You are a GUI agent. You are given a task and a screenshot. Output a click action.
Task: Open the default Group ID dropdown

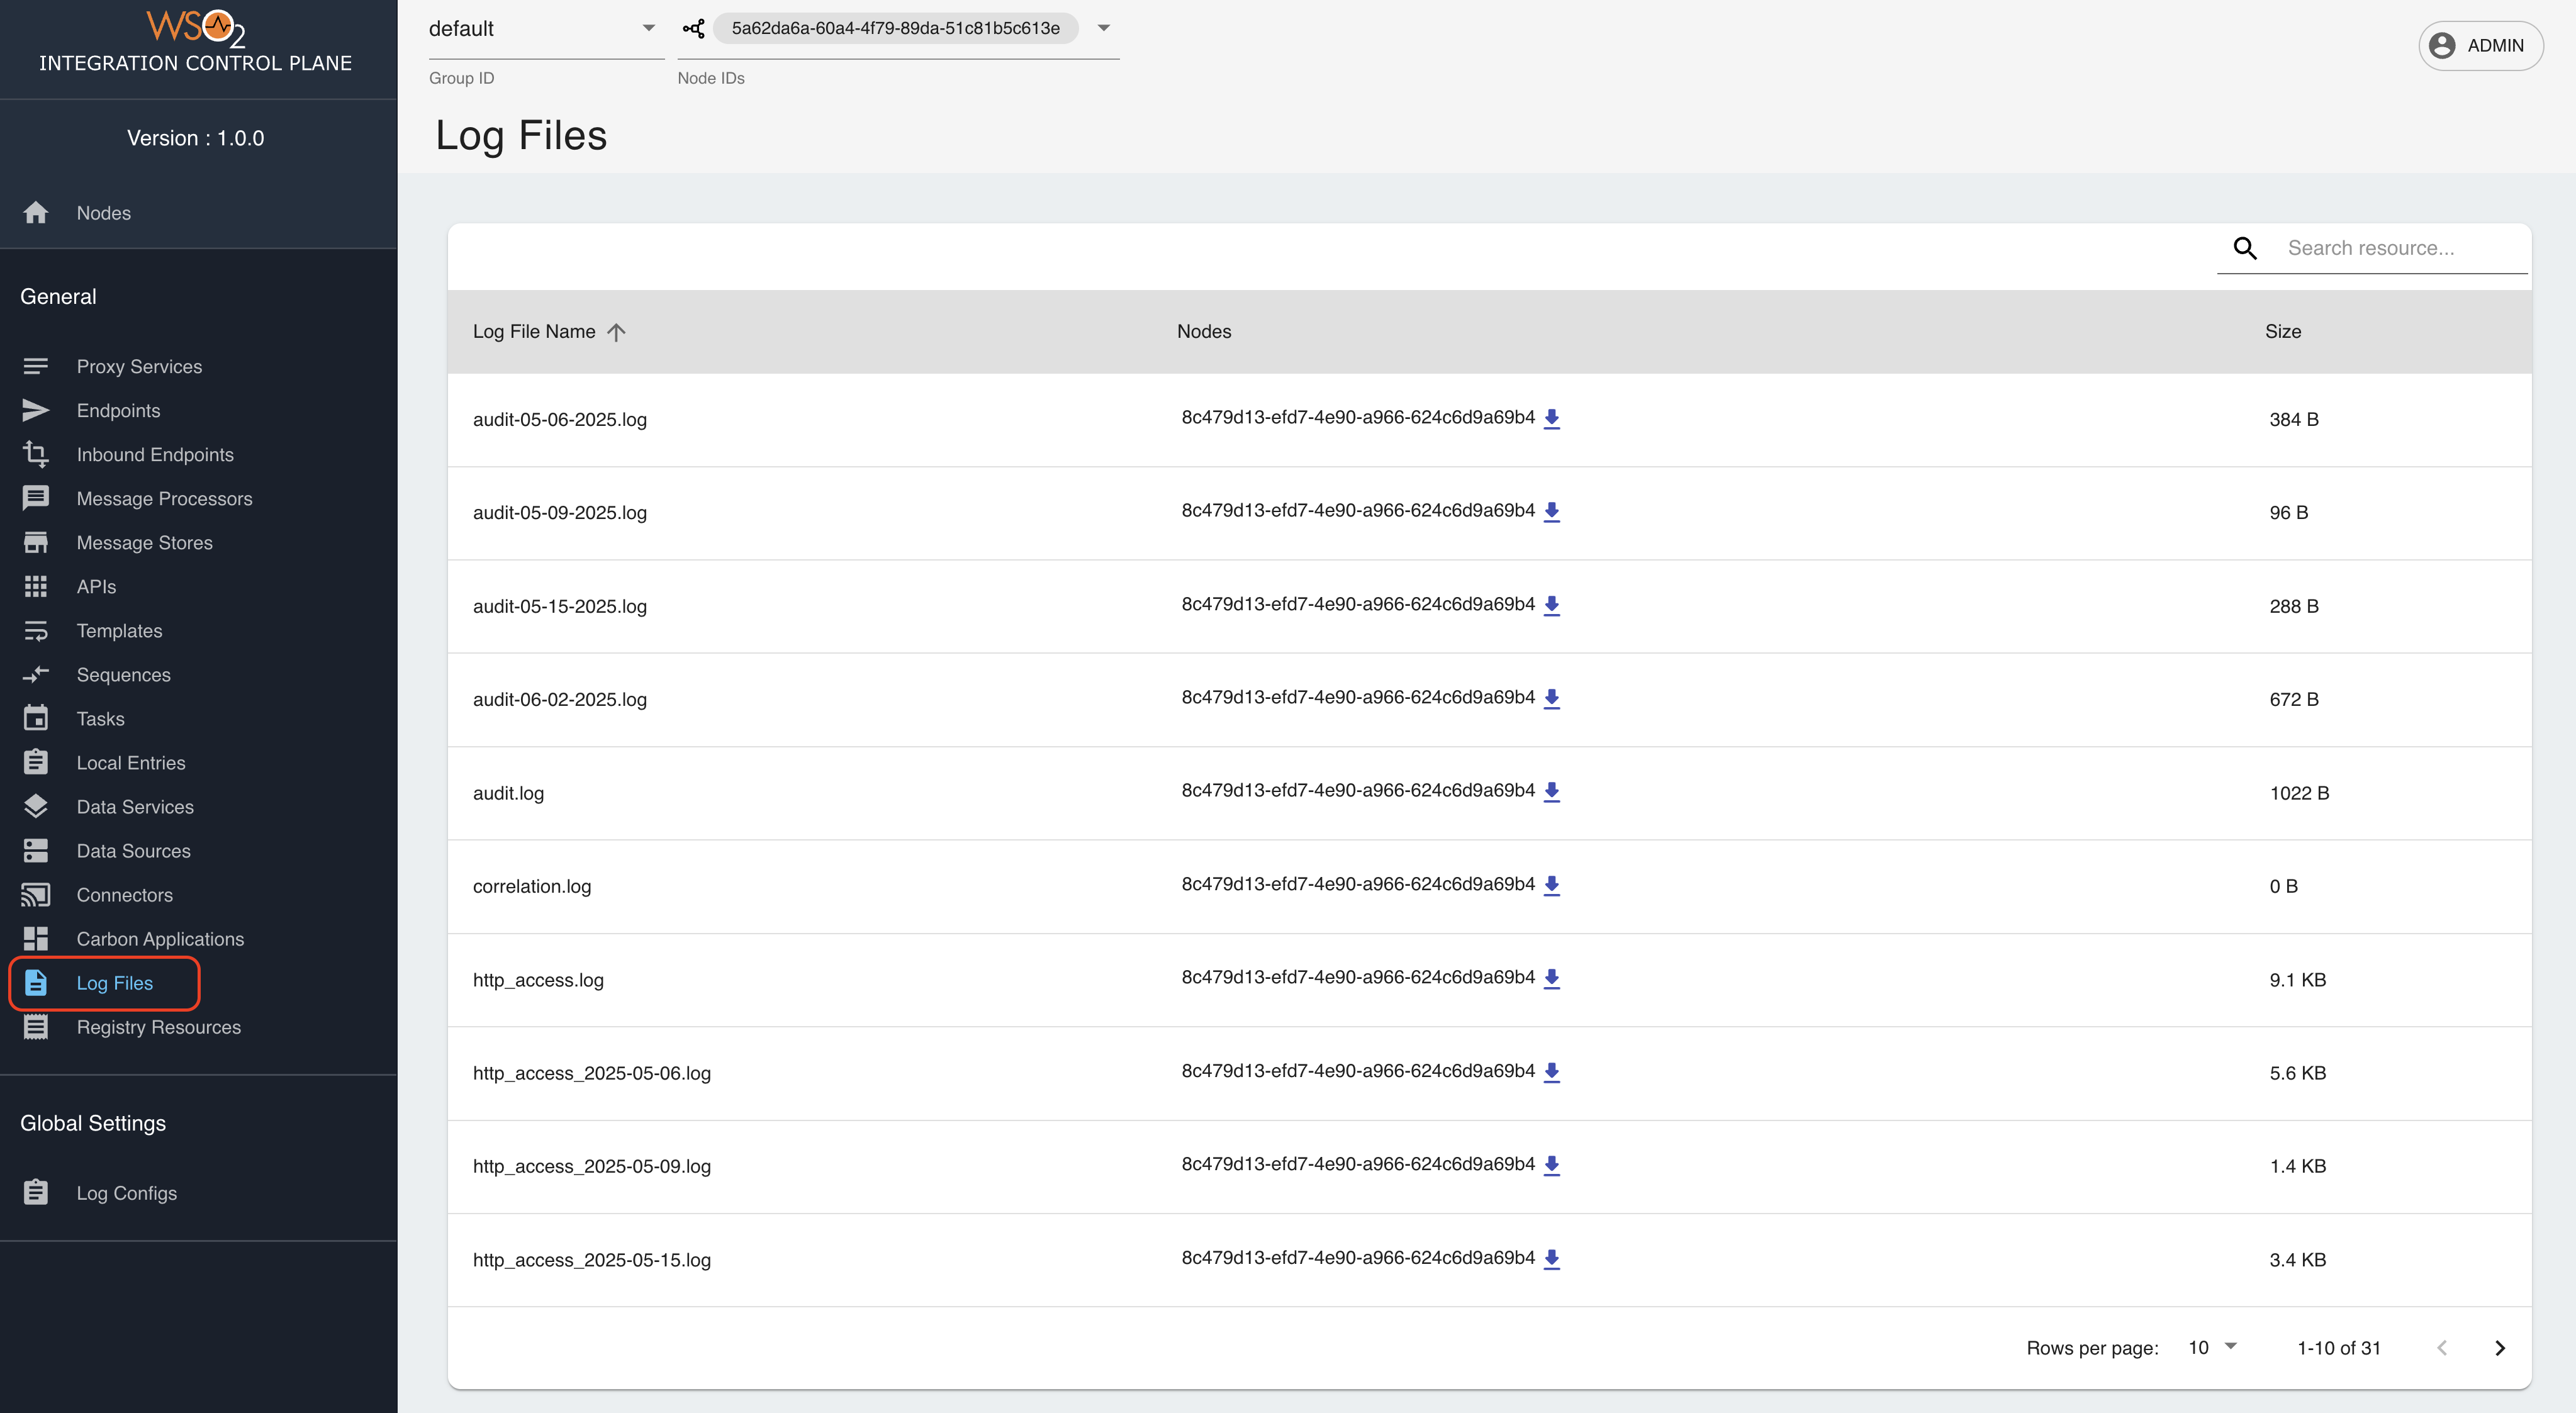(x=648, y=28)
